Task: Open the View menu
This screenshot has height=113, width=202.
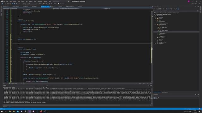Action: point(11,1)
